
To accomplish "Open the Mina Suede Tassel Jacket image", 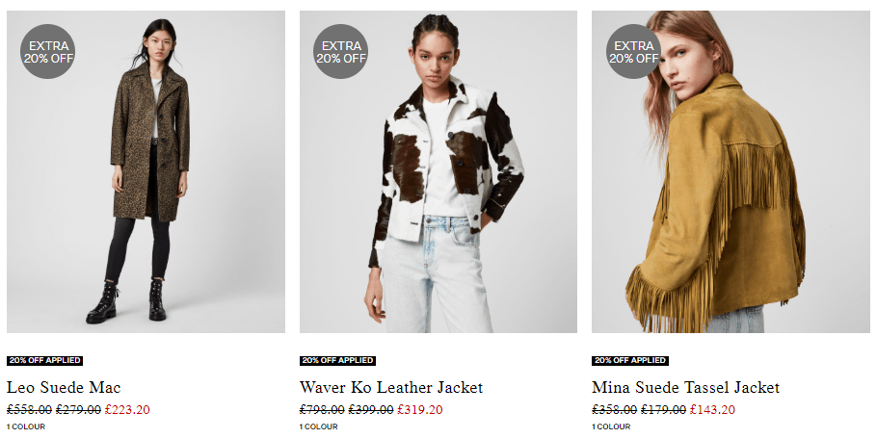I will tap(731, 171).
